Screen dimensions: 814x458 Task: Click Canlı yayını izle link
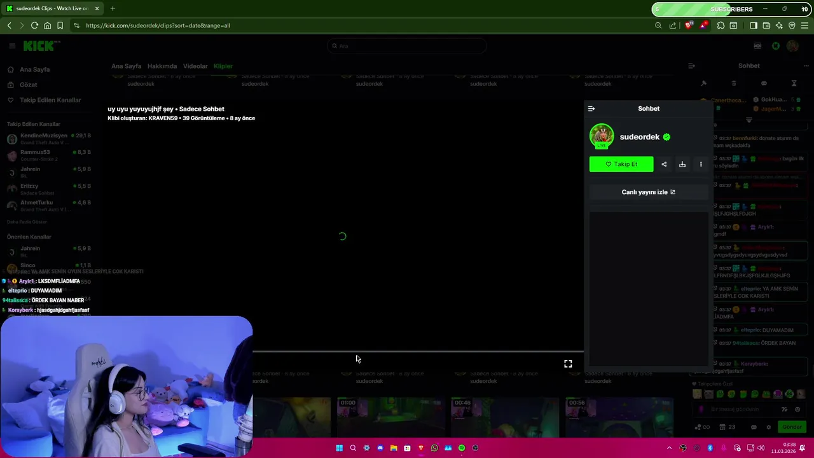(x=649, y=192)
